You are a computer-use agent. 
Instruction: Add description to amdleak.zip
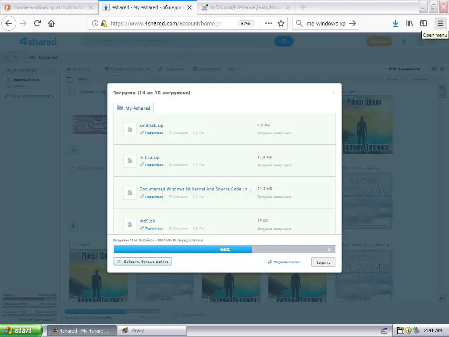pyautogui.click(x=178, y=133)
